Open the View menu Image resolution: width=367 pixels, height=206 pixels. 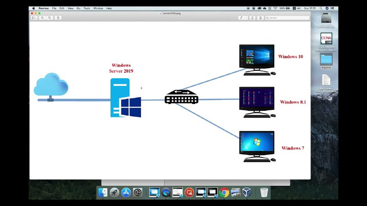tap(71, 8)
